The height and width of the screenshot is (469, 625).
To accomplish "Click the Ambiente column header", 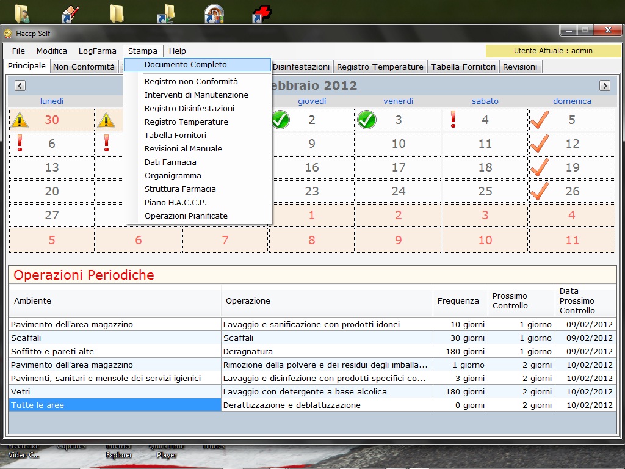I will click(33, 300).
